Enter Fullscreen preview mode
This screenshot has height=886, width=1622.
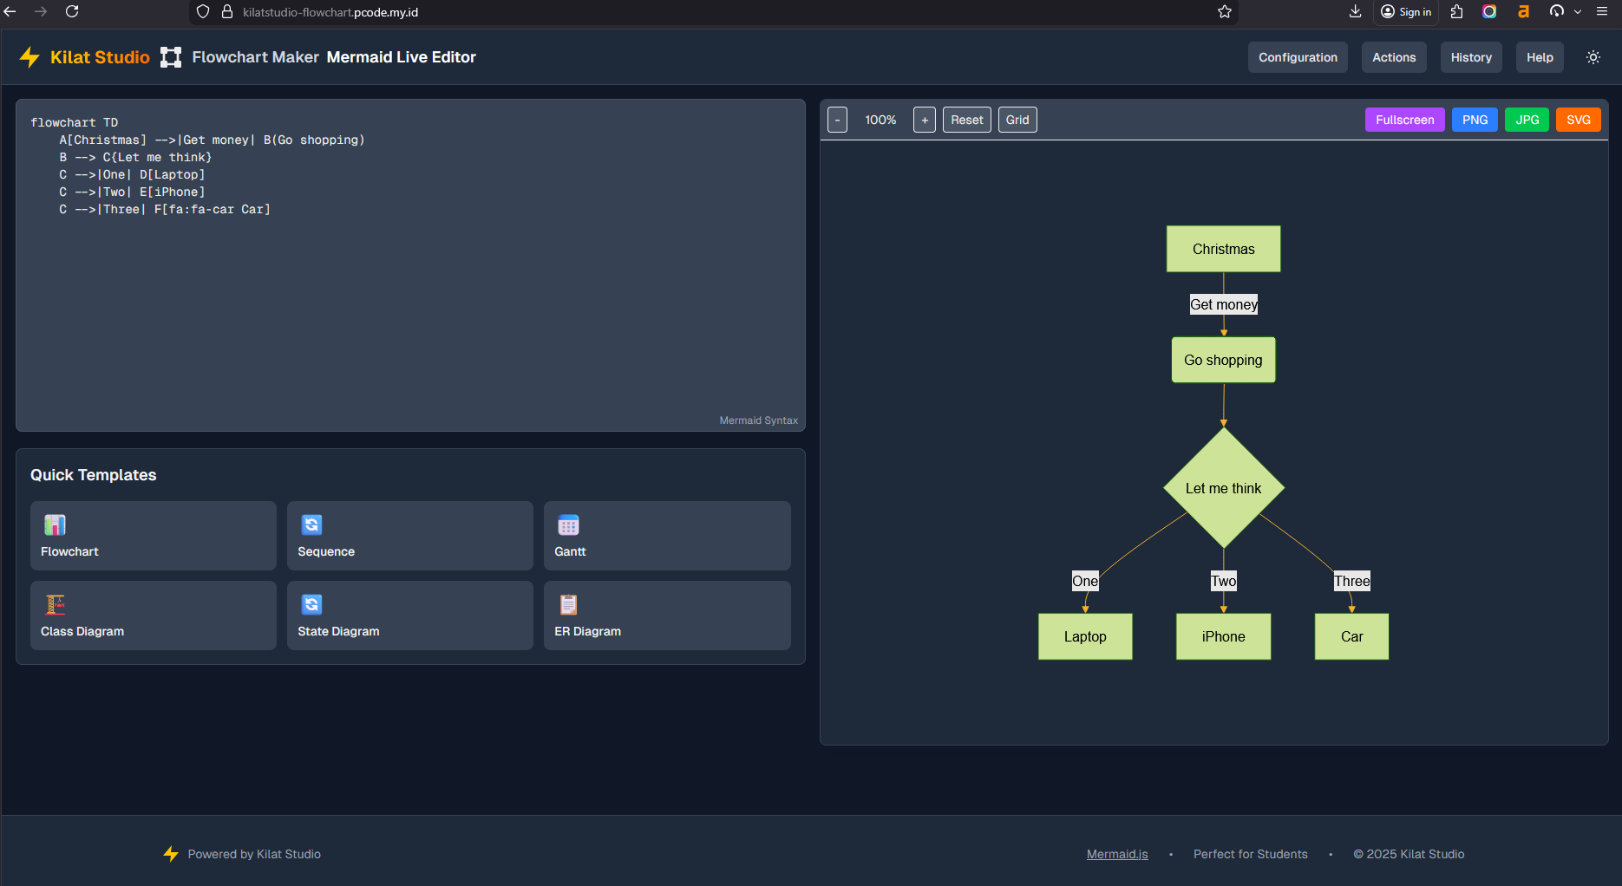click(1404, 120)
